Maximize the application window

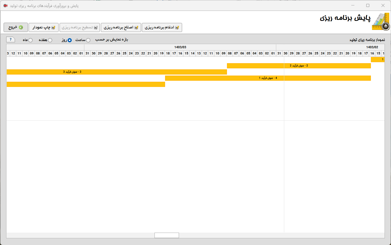[368, 5]
